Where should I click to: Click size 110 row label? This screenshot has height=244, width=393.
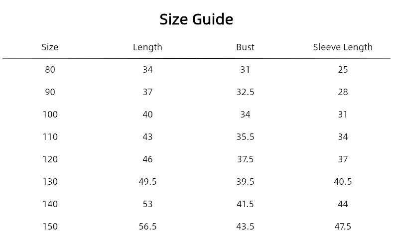(50, 137)
